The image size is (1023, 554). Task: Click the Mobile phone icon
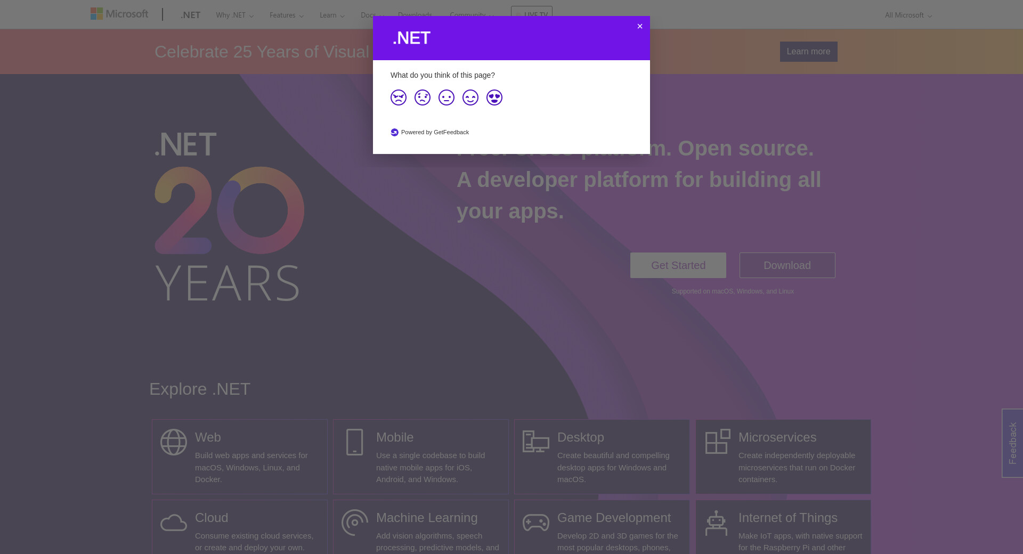click(354, 442)
